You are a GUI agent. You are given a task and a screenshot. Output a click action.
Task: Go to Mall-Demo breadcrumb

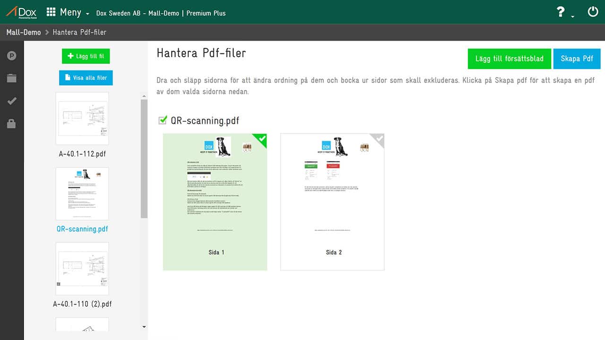click(x=23, y=33)
